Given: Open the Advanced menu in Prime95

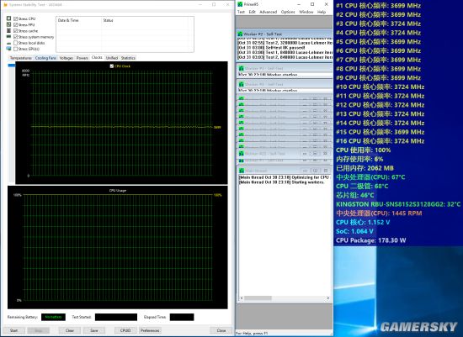Looking at the screenshot, I should pyautogui.click(x=268, y=12).
